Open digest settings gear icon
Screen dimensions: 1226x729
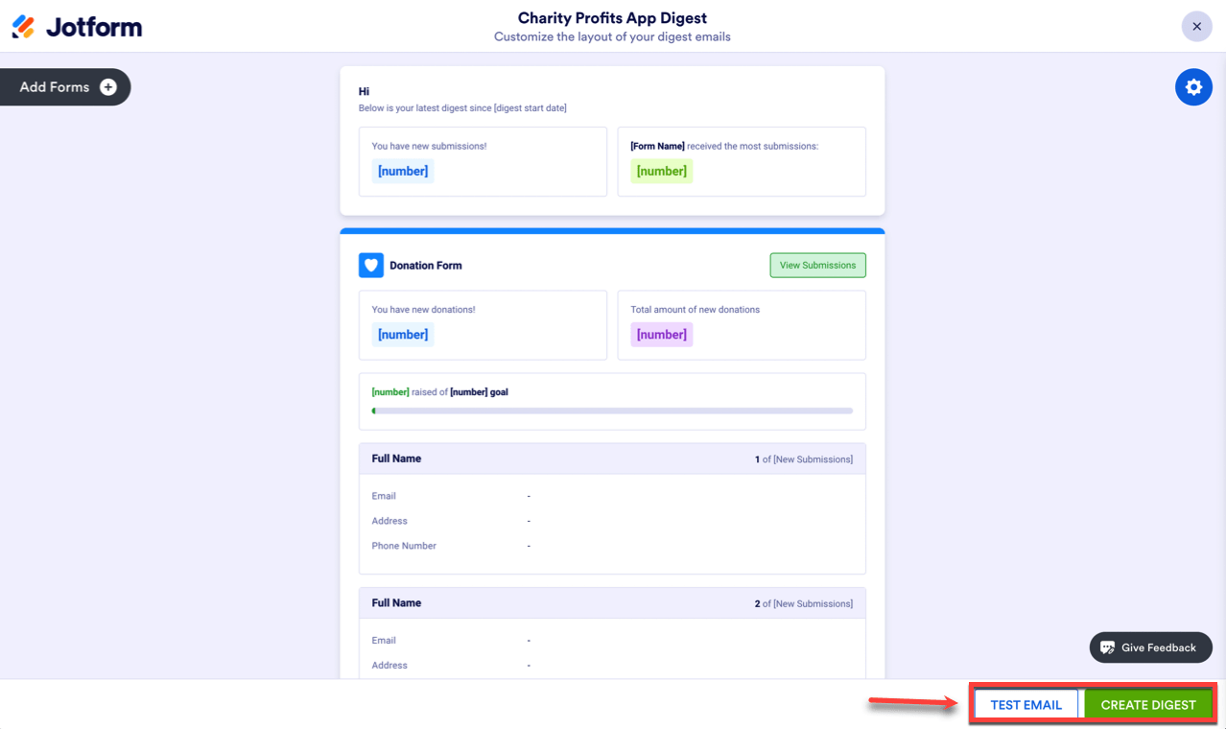coord(1193,87)
